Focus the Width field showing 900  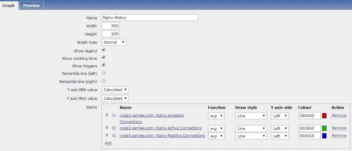point(111,26)
